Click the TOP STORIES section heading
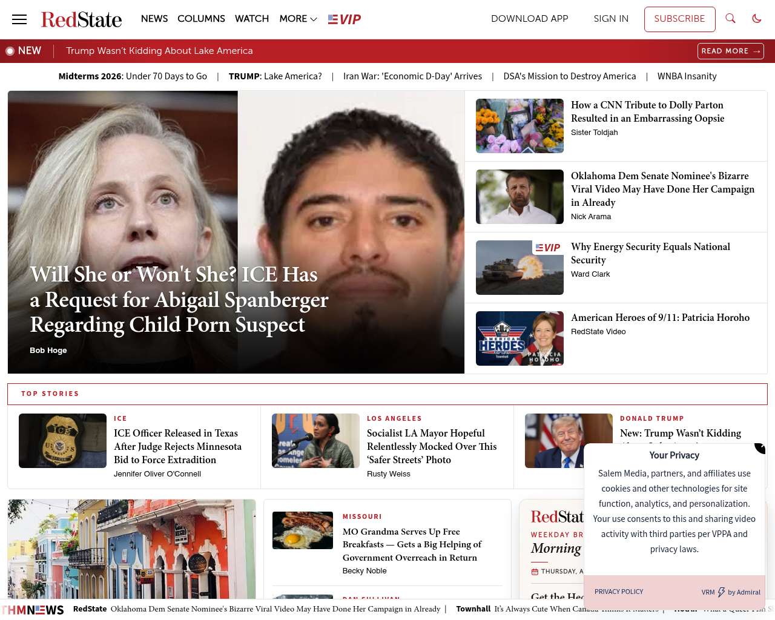The image size is (775, 620). click(50, 394)
